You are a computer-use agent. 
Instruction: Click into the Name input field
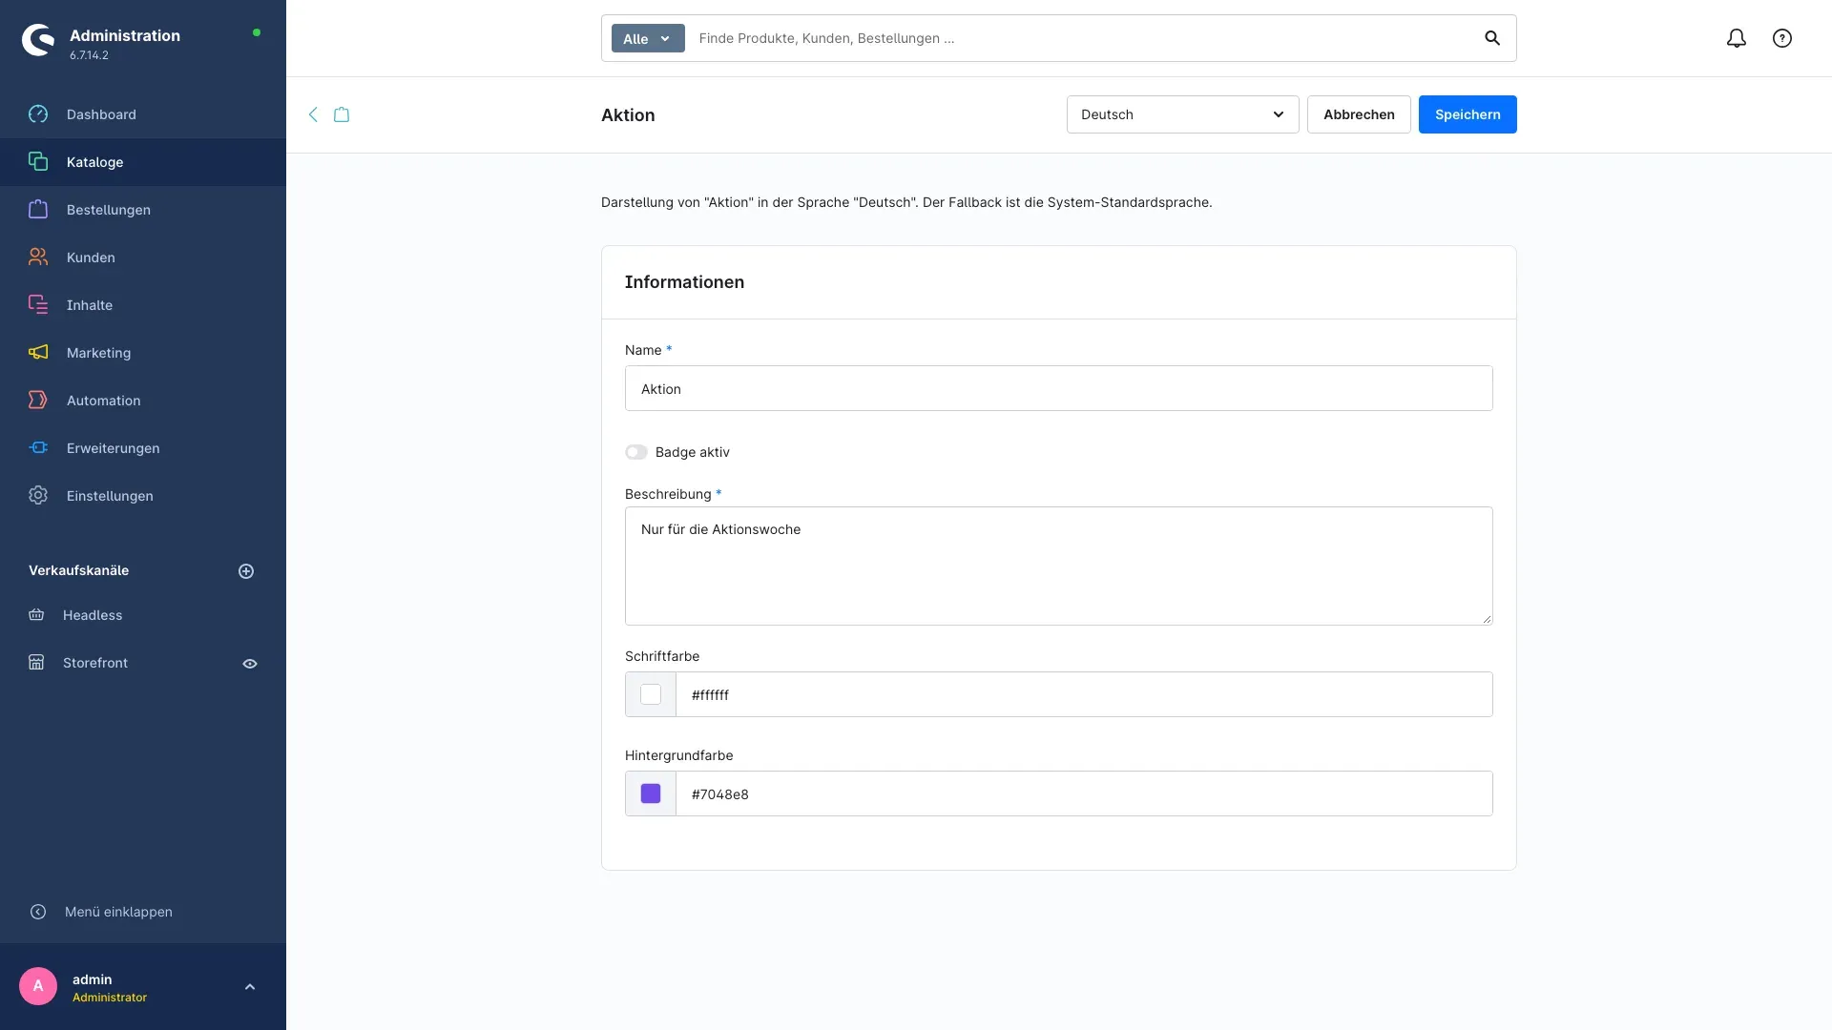1059,388
